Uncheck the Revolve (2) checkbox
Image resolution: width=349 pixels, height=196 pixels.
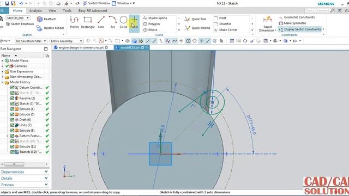12,98
